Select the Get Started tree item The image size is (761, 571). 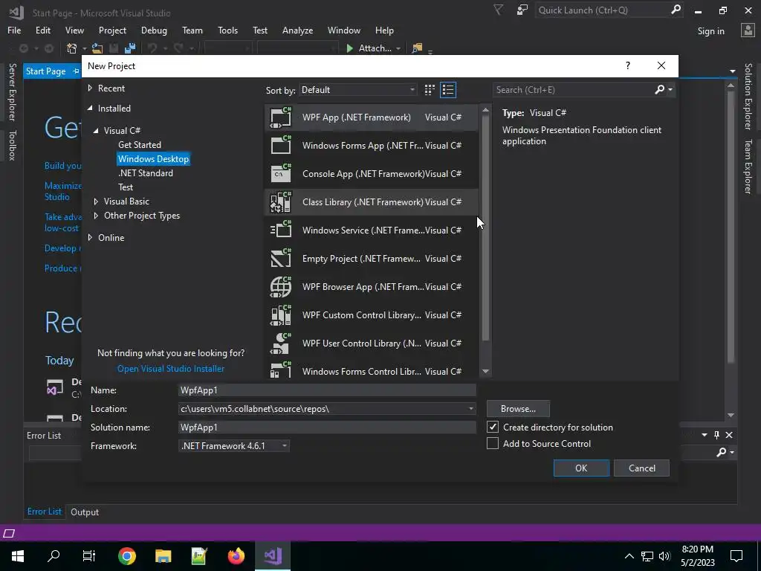tap(139, 145)
